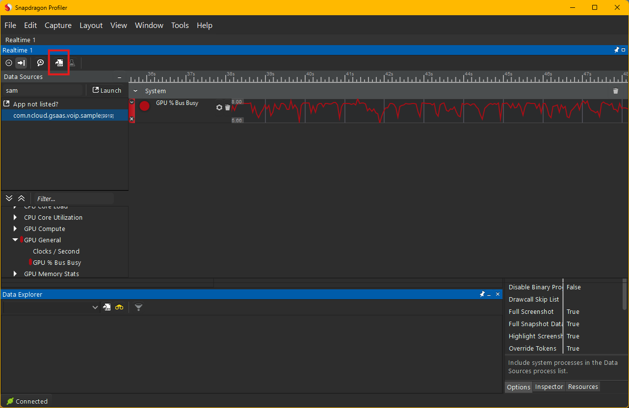Click the process search field containing 'sam'
This screenshot has height=408, width=629.
[42, 90]
